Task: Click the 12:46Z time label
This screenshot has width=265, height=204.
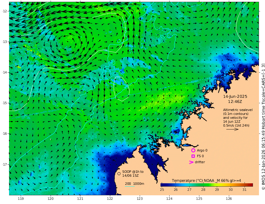Action: point(235,101)
